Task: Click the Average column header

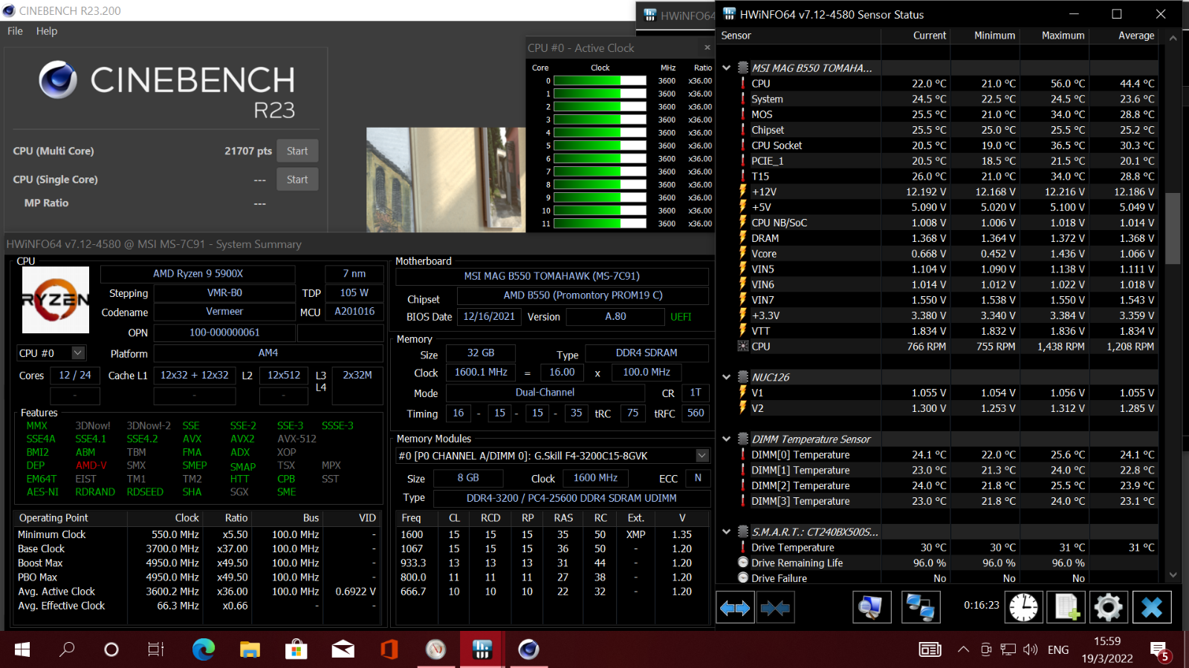Action: [x=1136, y=36]
